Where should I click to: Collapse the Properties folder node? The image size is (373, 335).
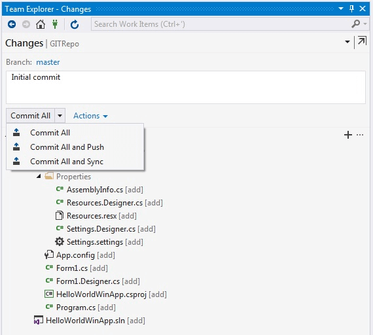[x=39, y=176]
